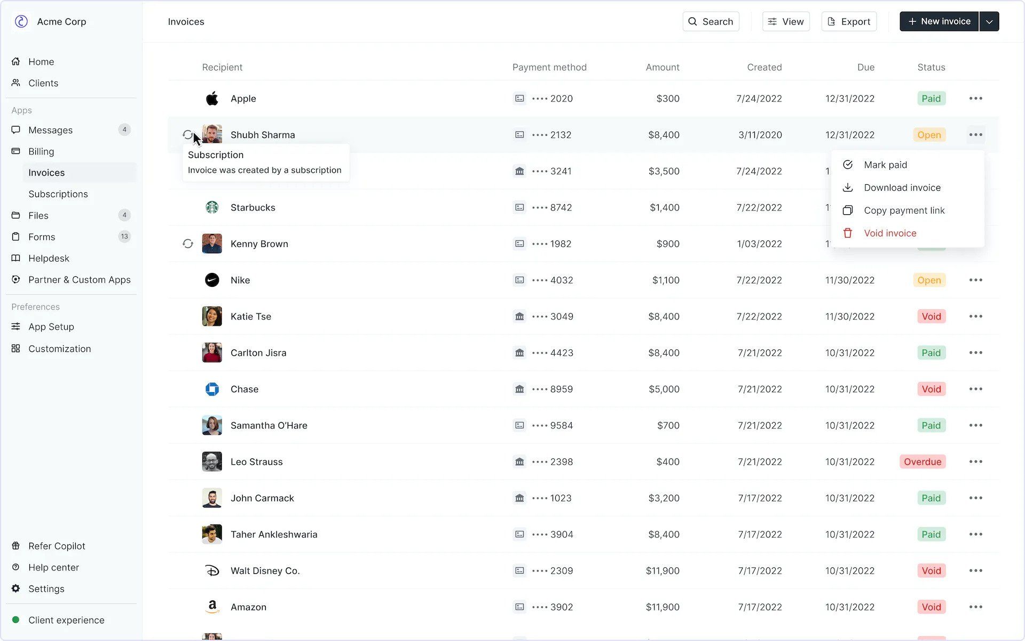Select Mark paid from context menu
The image size is (1025, 641).
[x=886, y=165]
